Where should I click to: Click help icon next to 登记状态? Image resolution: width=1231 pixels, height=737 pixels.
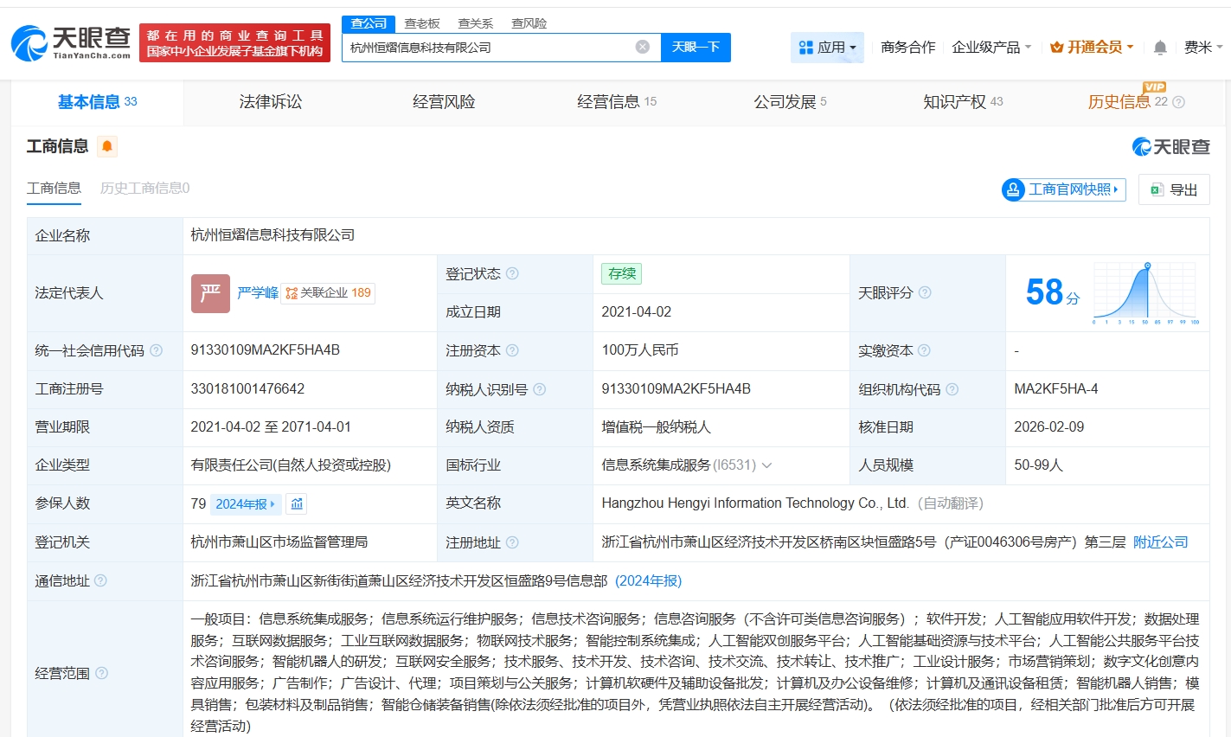click(x=512, y=273)
